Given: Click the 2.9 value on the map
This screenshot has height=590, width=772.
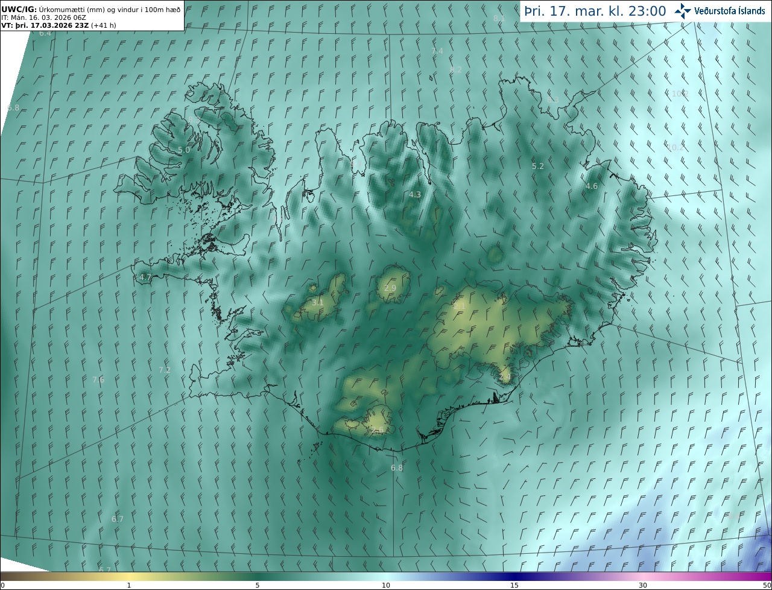Looking at the screenshot, I should click(390, 288).
